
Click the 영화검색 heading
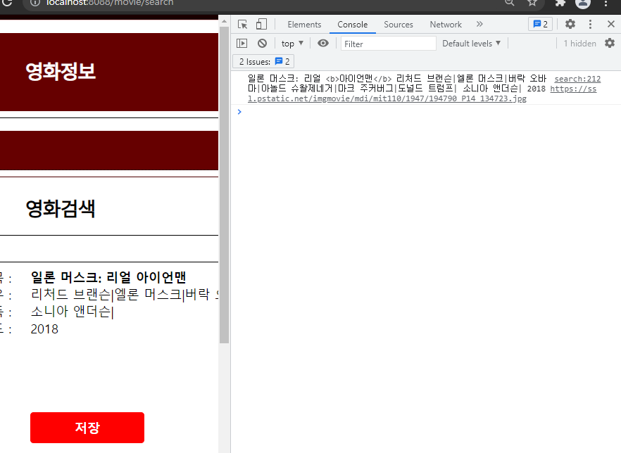coord(61,208)
